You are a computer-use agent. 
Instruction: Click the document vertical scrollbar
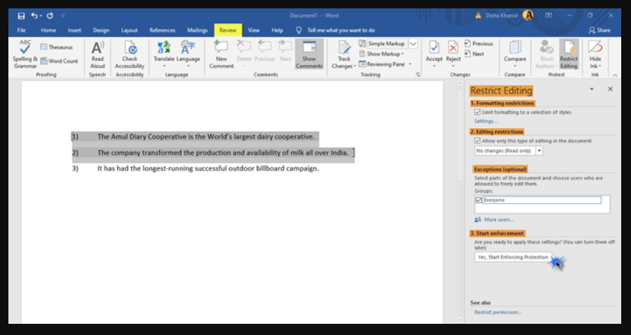[461, 201]
